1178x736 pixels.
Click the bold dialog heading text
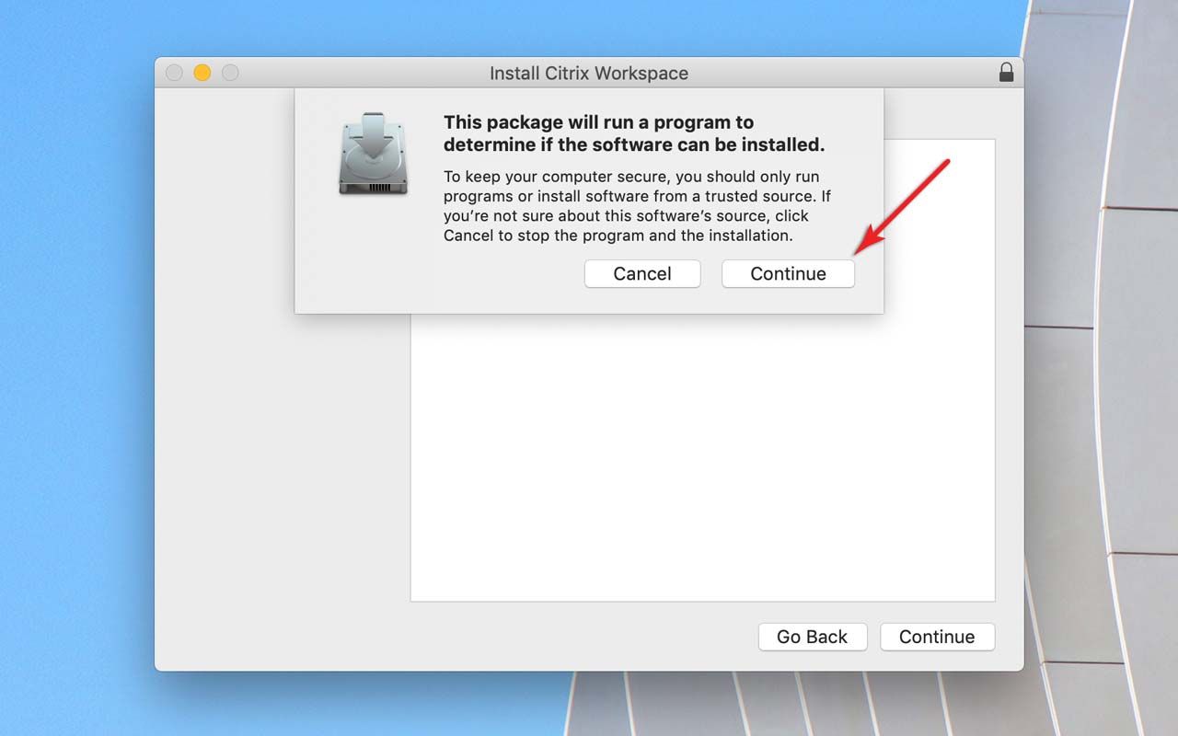[634, 133]
